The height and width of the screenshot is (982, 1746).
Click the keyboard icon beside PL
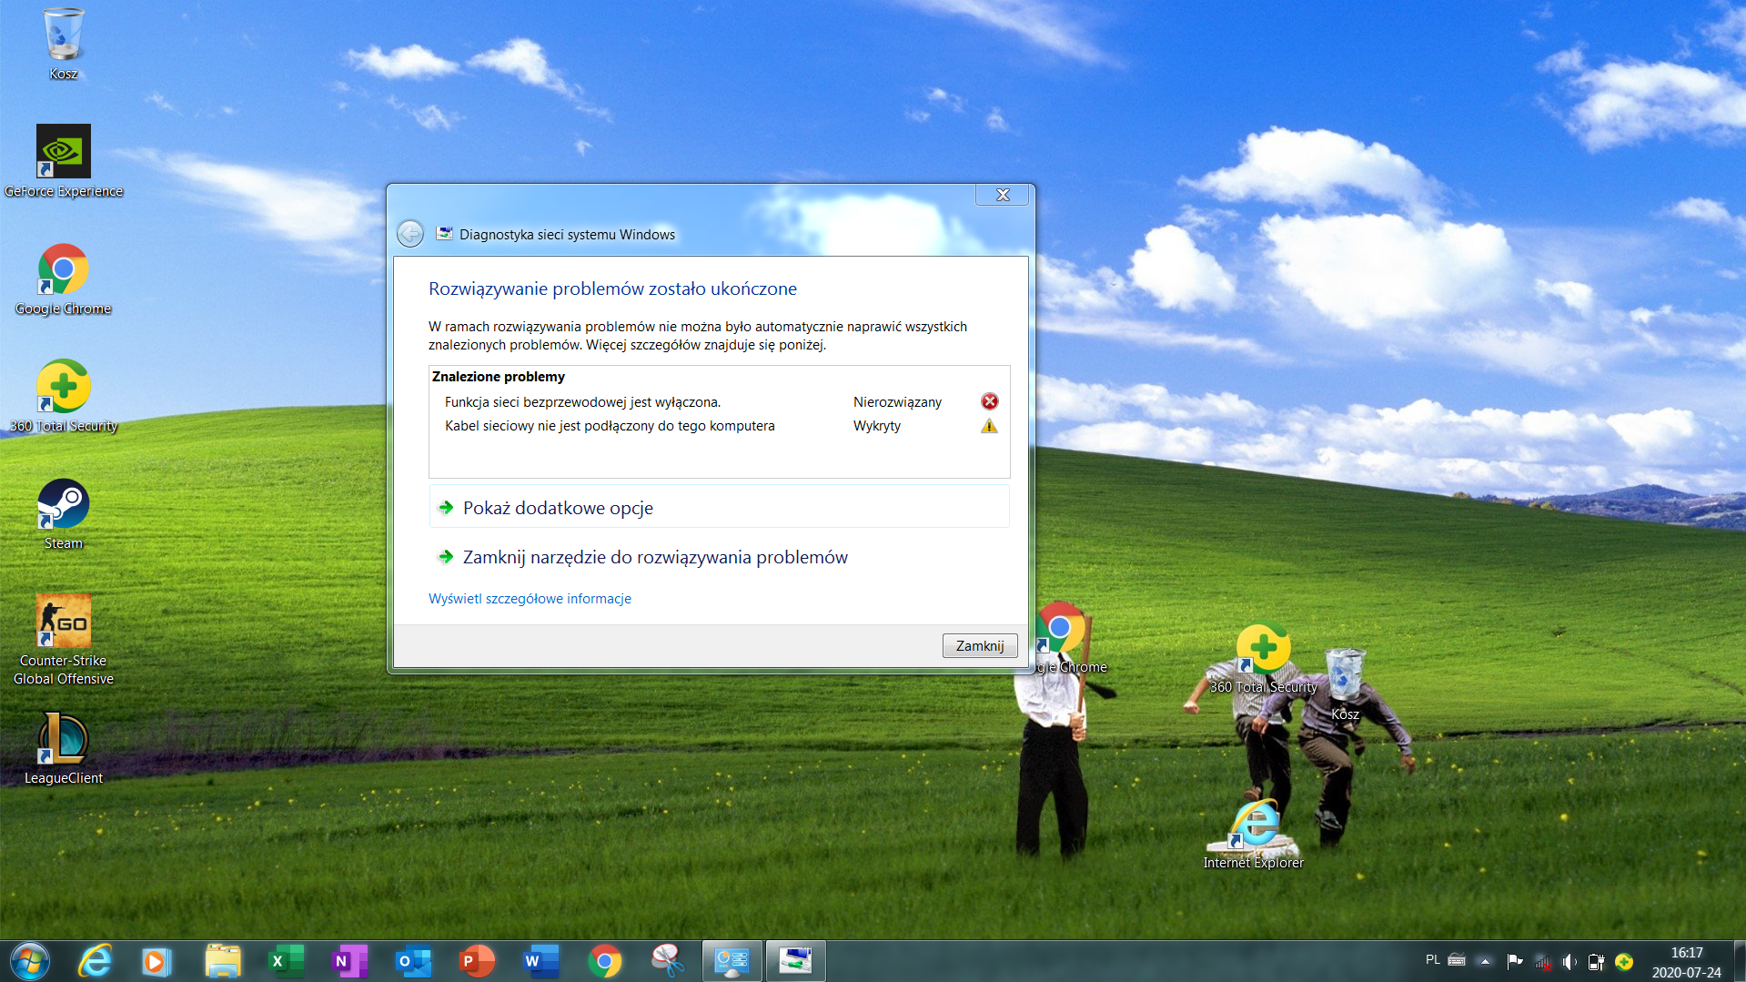click(1457, 959)
